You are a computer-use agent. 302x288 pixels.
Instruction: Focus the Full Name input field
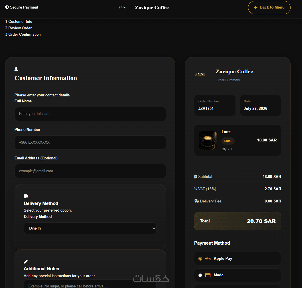pyautogui.click(x=90, y=114)
